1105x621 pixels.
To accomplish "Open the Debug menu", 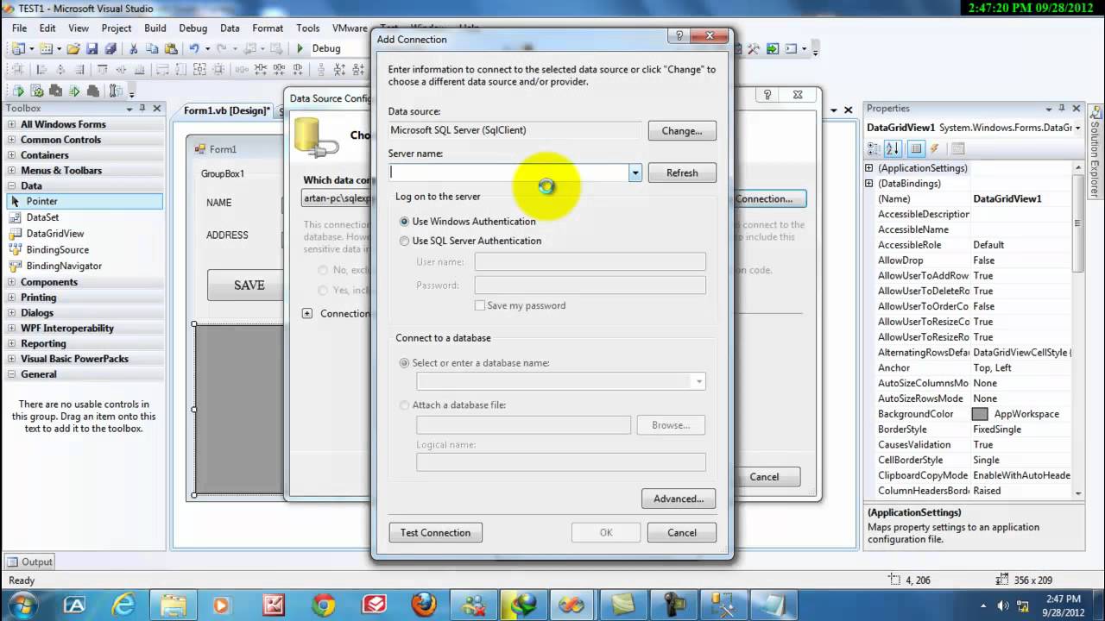I will click(x=193, y=28).
